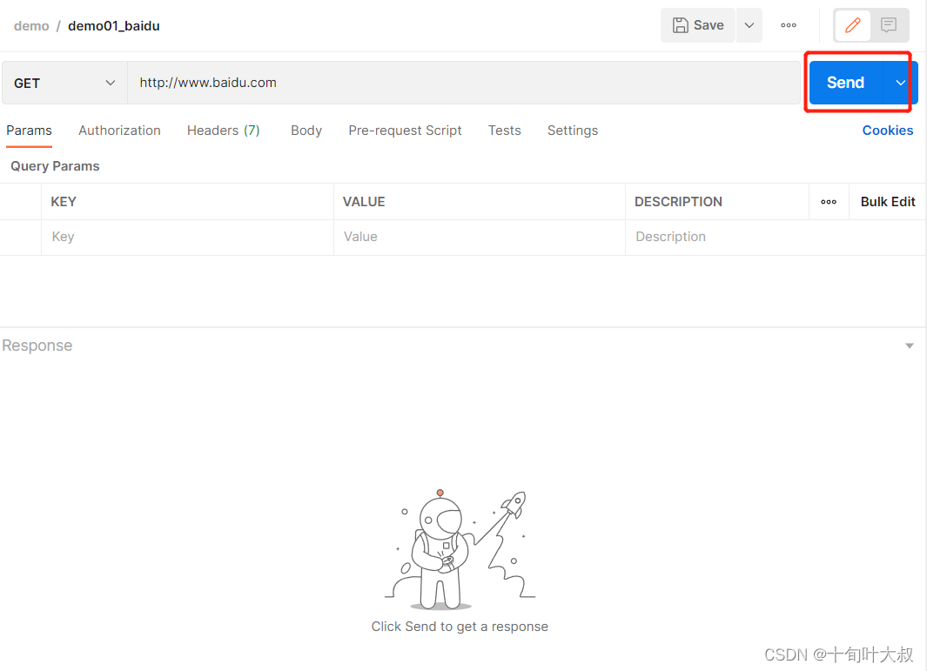Open the Save options dropdown arrow
The width and height of the screenshot is (927, 671).
749,25
